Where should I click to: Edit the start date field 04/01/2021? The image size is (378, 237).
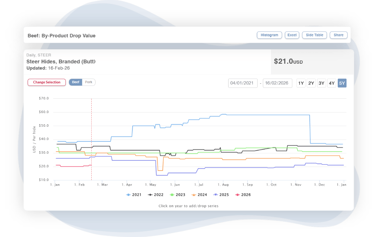[243, 83]
